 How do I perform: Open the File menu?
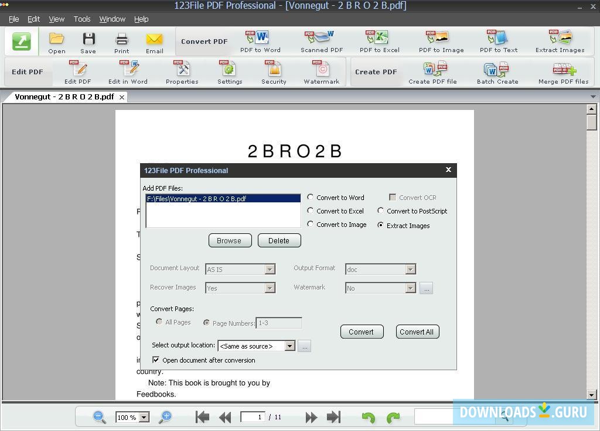[14, 19]
